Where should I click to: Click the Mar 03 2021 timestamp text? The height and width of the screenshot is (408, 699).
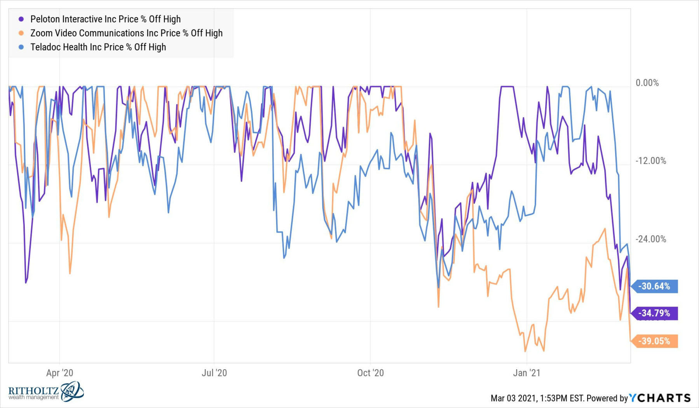[538, 398]
